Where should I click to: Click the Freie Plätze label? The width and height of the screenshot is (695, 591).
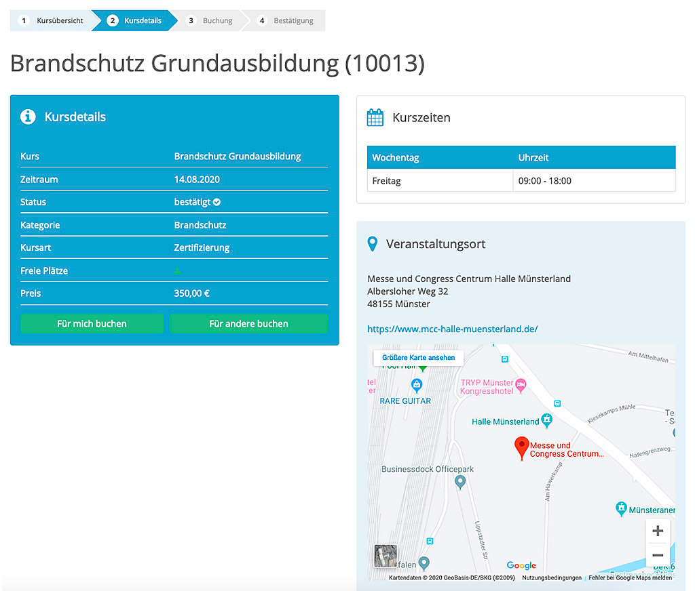(44, 270)
